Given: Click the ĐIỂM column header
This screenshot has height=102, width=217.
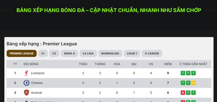Looking at the screenshot, I should tap(168, 64).
